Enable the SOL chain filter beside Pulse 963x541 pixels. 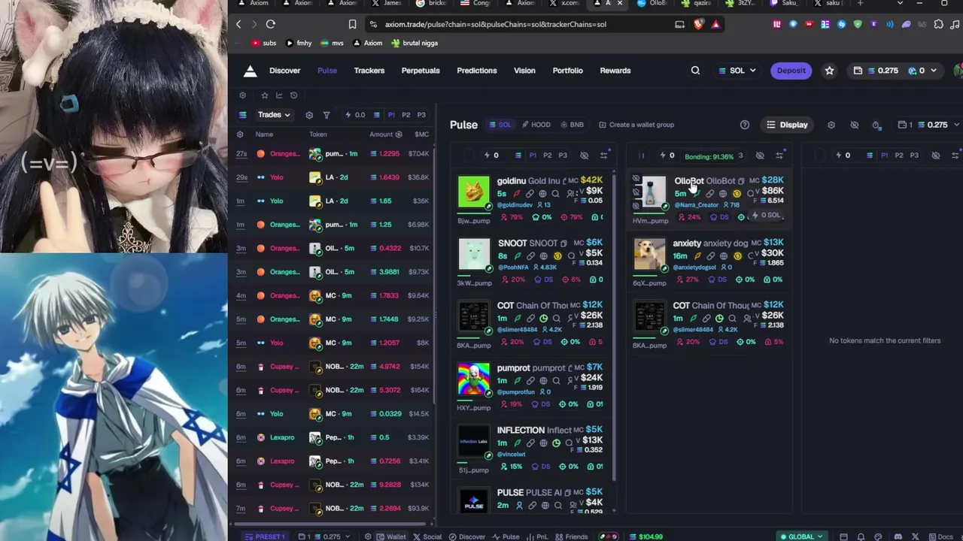(500, 125)
